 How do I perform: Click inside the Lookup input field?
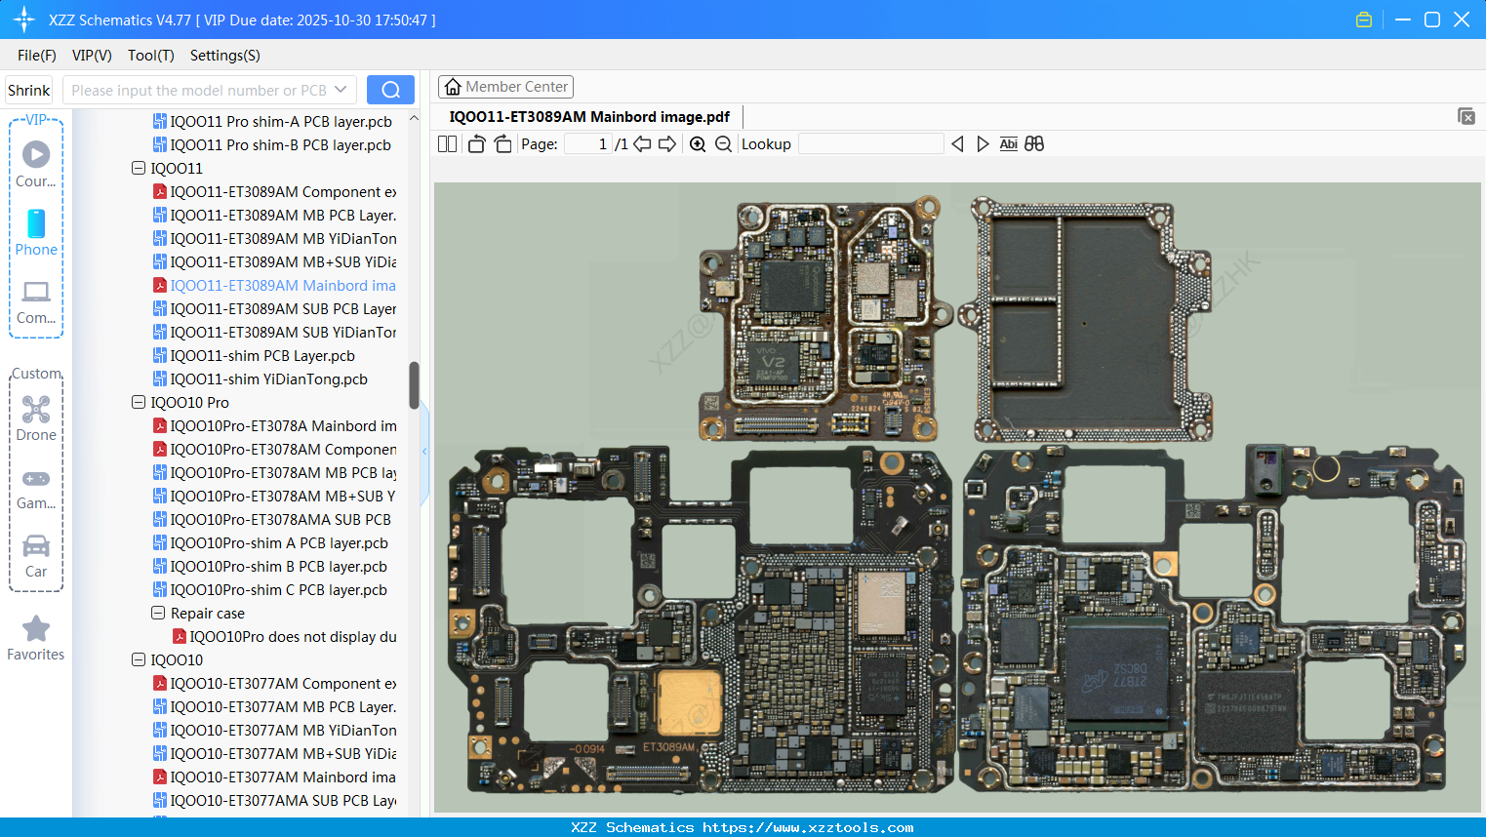click(869, 143)
